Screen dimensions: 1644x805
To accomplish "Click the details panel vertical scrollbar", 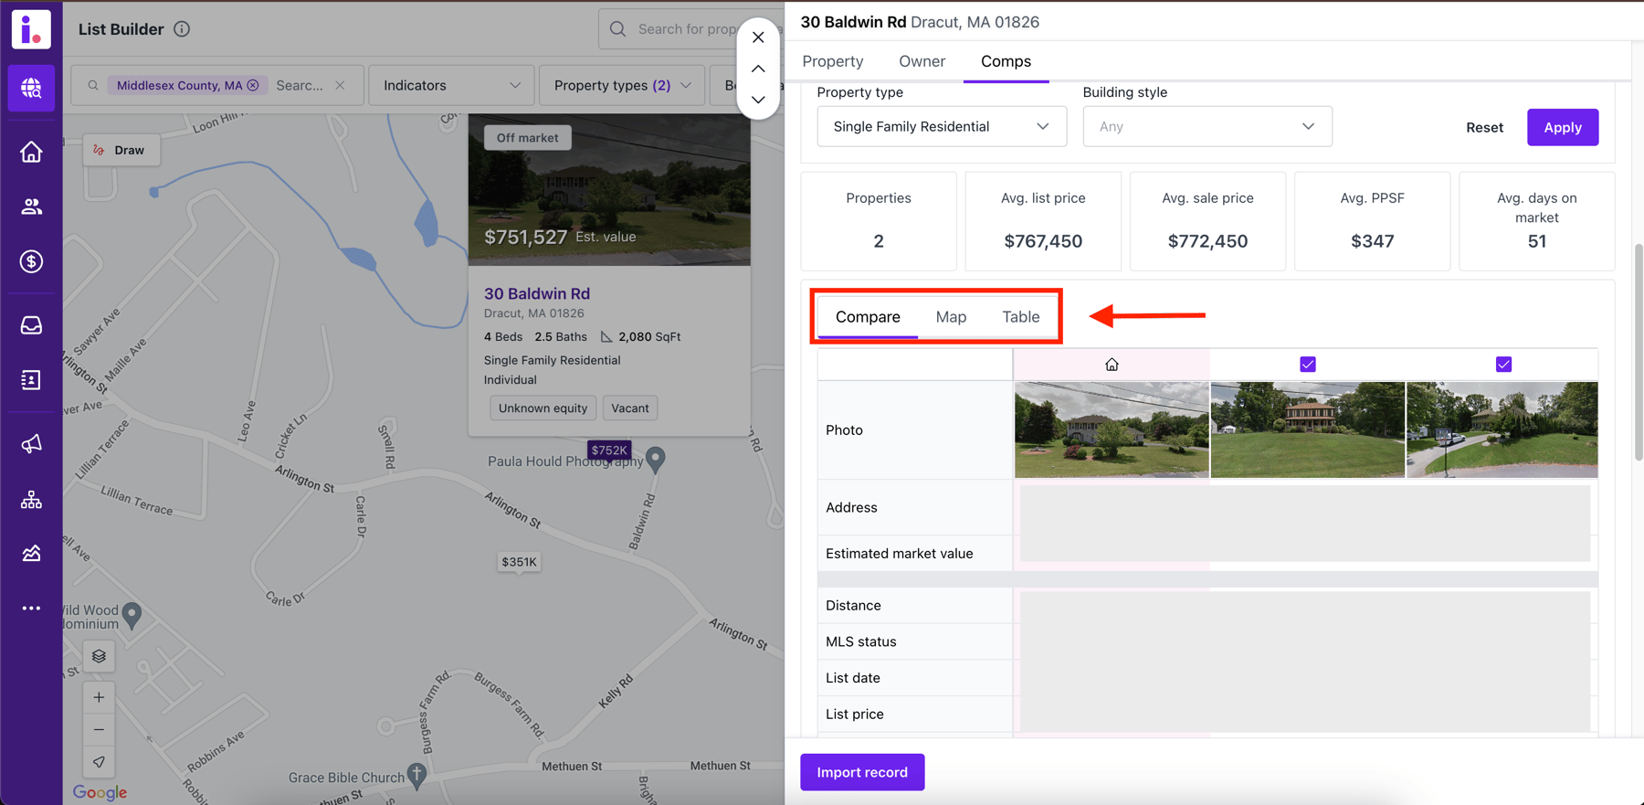I will 1639,352.
